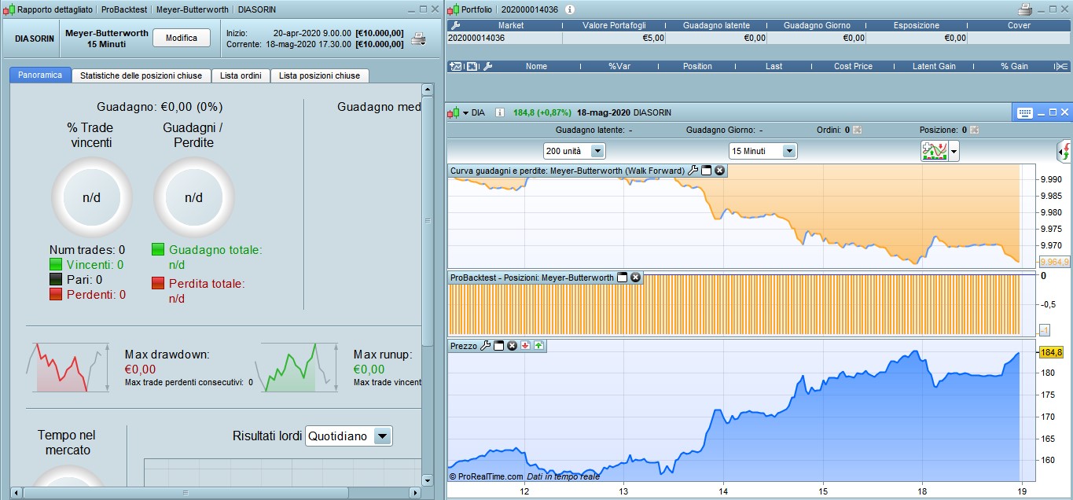This screenshot has height=500, width=1073.
Task: Sort positions by the %Var column header
Action: 619,66
